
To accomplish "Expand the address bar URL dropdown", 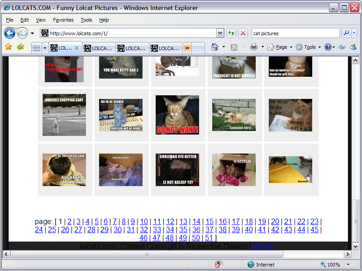I will click(220, 33).
